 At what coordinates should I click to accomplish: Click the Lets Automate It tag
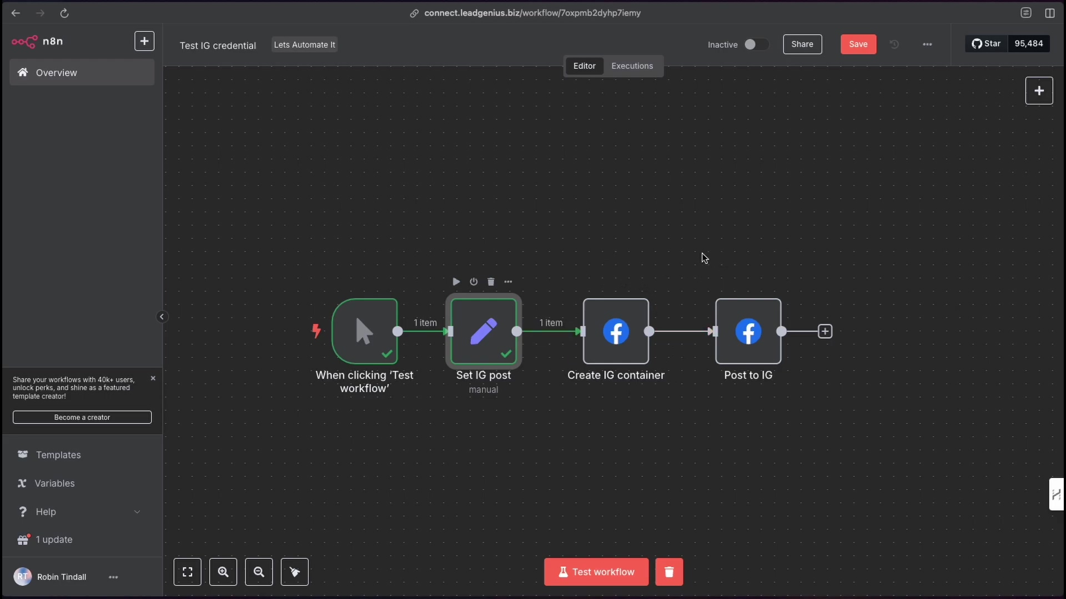[x=304, y=44]
